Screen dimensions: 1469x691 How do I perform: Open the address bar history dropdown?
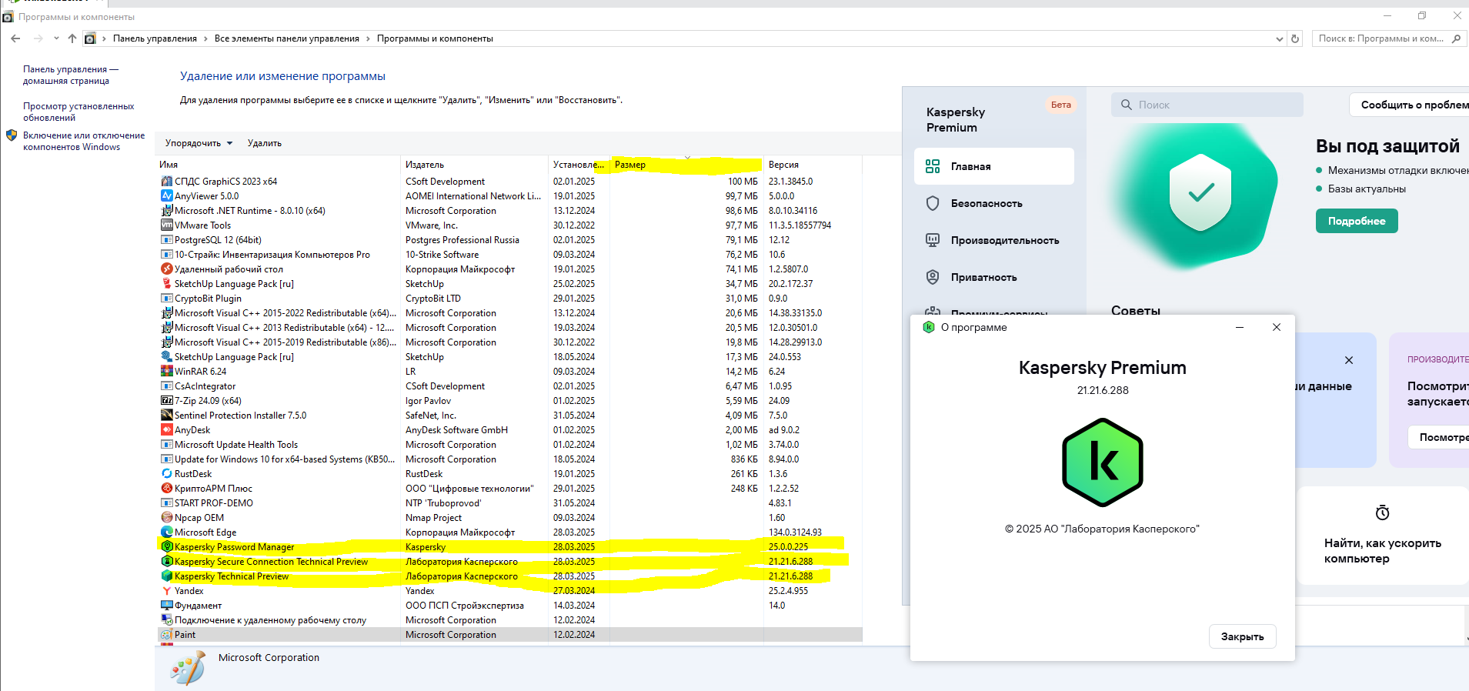tap(1280, 38)
